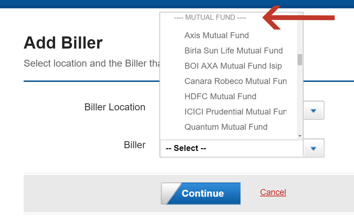Select Canara Robeco Mutual Fund biller
Image resolution: width=354 pixels, height=221 pixels.
(235, 81)
